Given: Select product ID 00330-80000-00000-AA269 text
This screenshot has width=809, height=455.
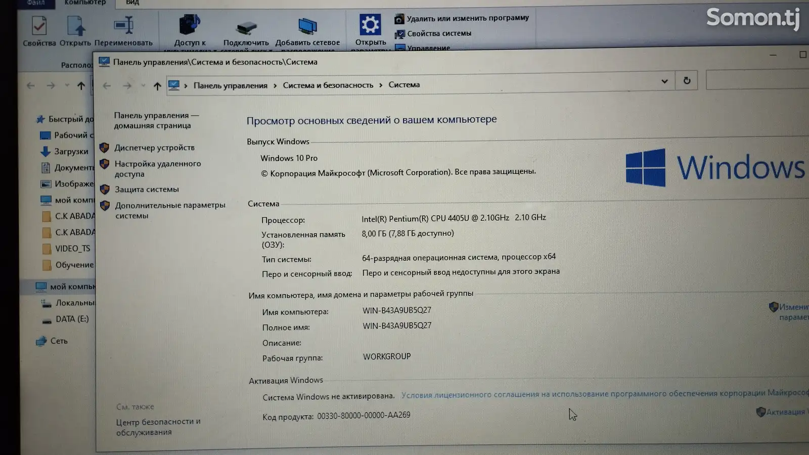Looking at the screenshot, I should (x=364, y=415).
